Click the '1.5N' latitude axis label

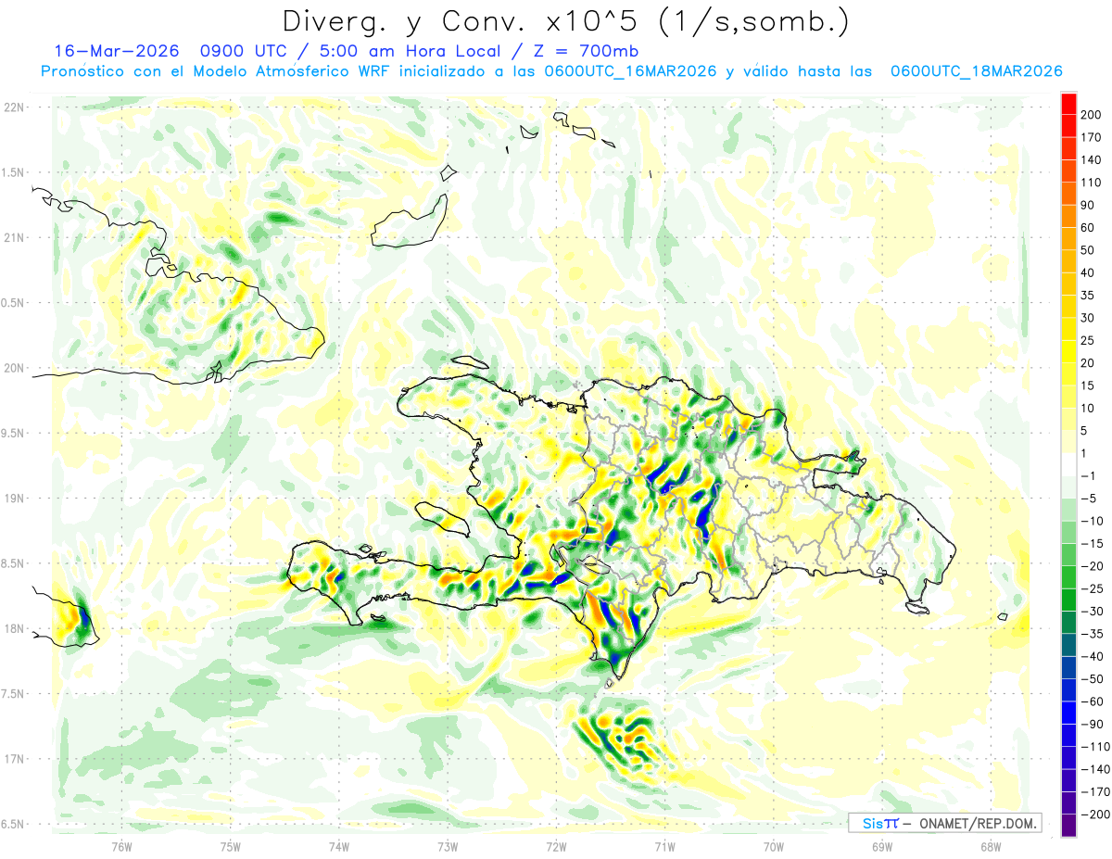coord(13,172)
